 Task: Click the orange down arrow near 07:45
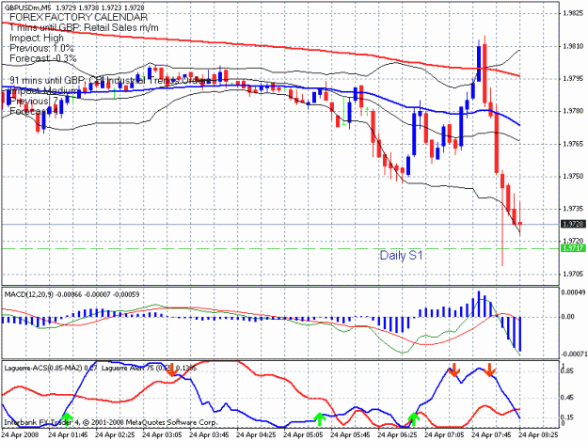[489, 370]
